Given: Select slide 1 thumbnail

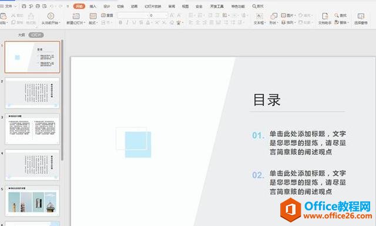Looking at the screenshot, I should click(32, 57).
